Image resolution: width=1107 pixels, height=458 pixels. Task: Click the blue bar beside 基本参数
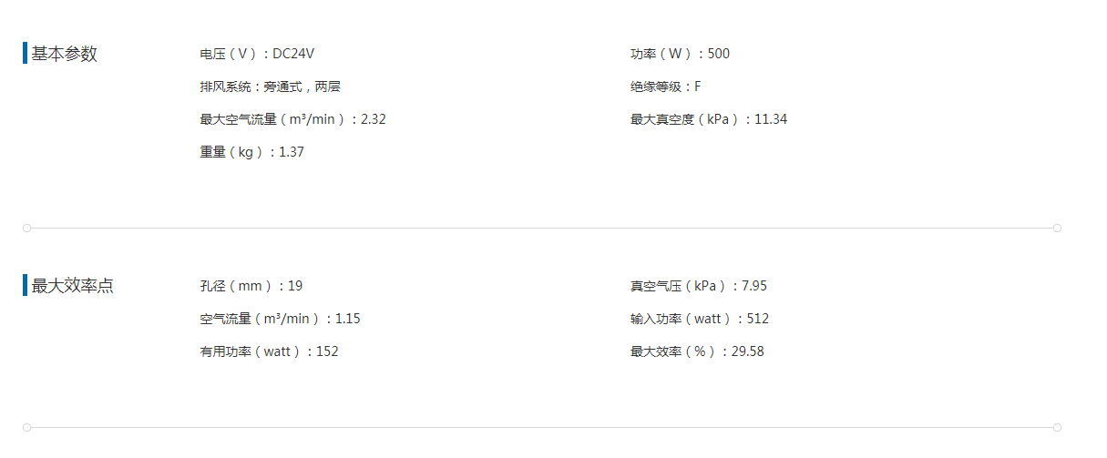click(25, 54)
